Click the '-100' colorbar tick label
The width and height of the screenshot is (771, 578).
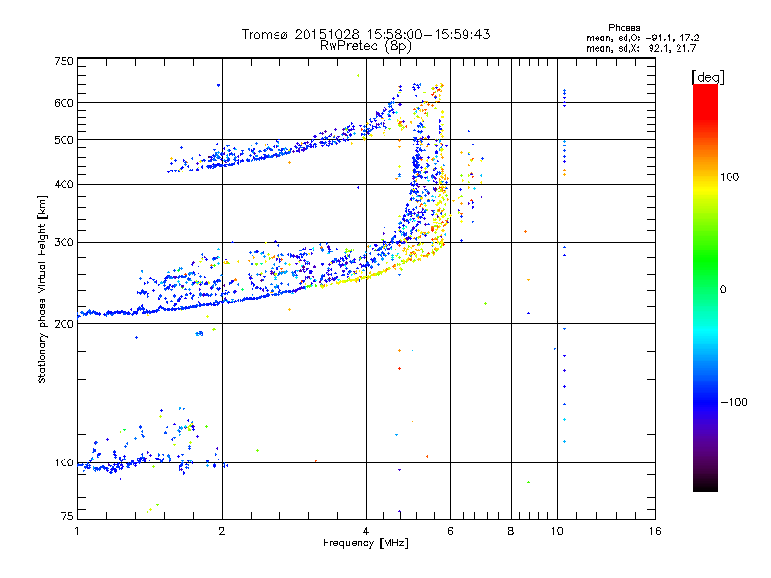(x=734, y=402)
